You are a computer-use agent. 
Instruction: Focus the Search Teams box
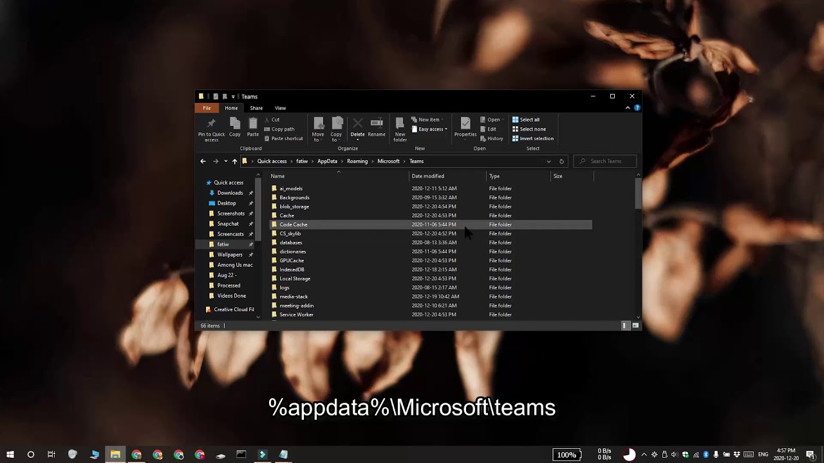tap(605, 161)
